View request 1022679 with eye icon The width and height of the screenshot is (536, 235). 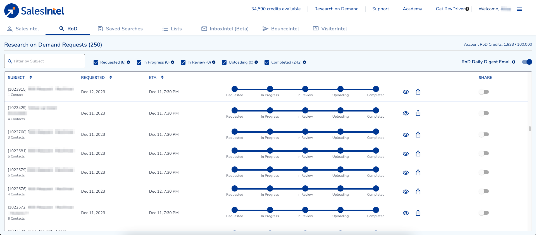click(406, 173)
